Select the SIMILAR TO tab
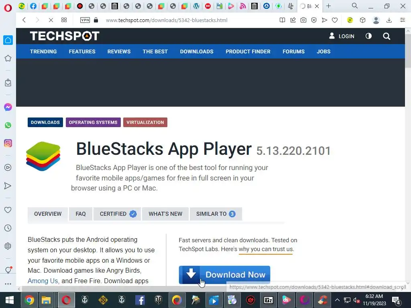411x308 pixels. [216, 214]
